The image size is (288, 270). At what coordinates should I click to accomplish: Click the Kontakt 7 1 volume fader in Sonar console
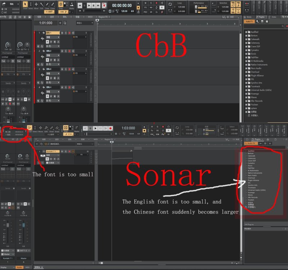[8, 226]
